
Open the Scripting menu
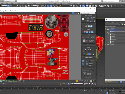(x=58, y=3)
